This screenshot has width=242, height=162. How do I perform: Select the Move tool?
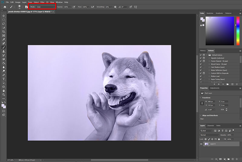pyautogui.click(x=4, y=16)
